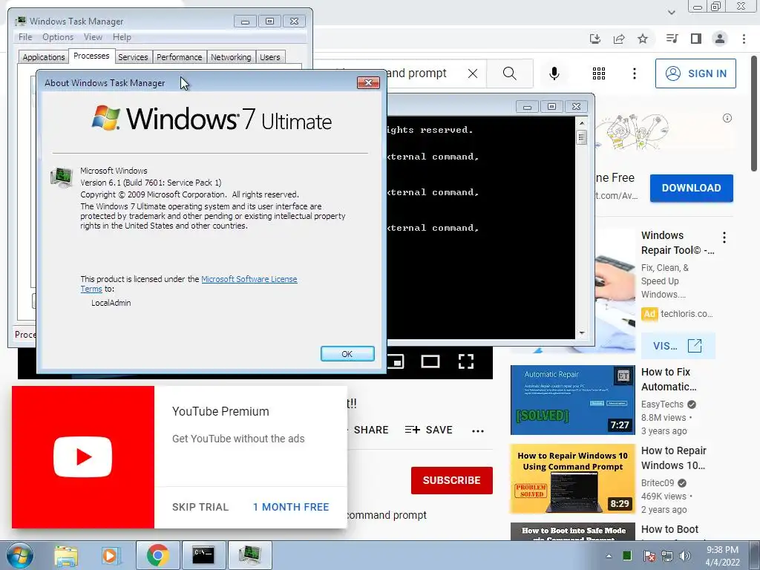The width and height of the screenshot is (760, 570).
Task: Open the Options menu in Task Manager
Action: tap(58, 37)
